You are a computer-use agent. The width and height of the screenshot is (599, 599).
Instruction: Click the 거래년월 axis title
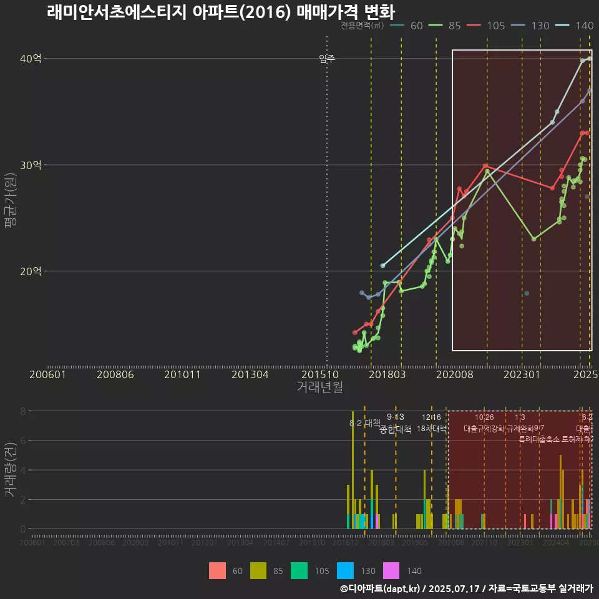[320, 387]
